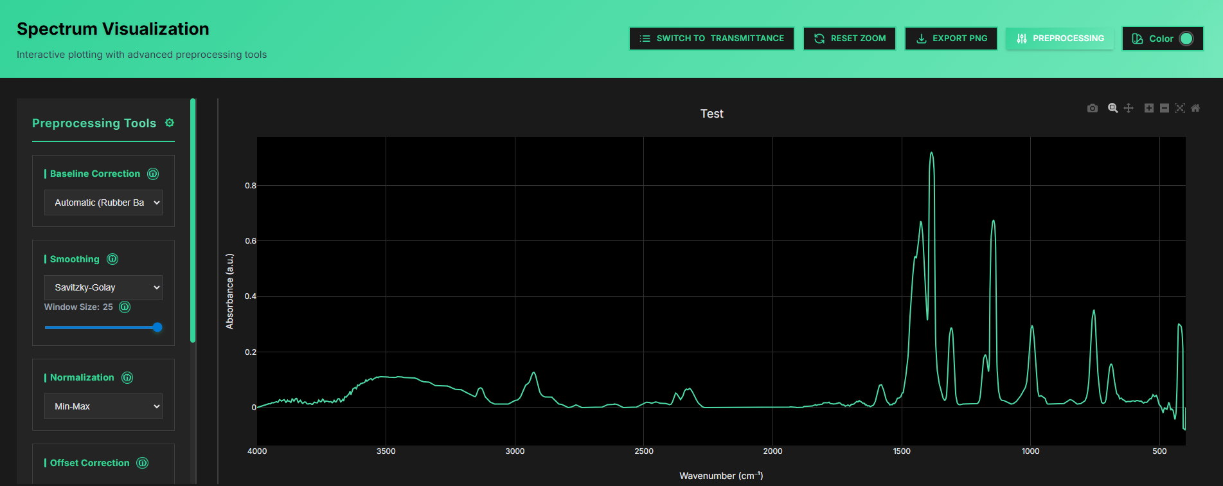
Task: Click x-axis tick label 3500
Action: [x=386, y=451]
